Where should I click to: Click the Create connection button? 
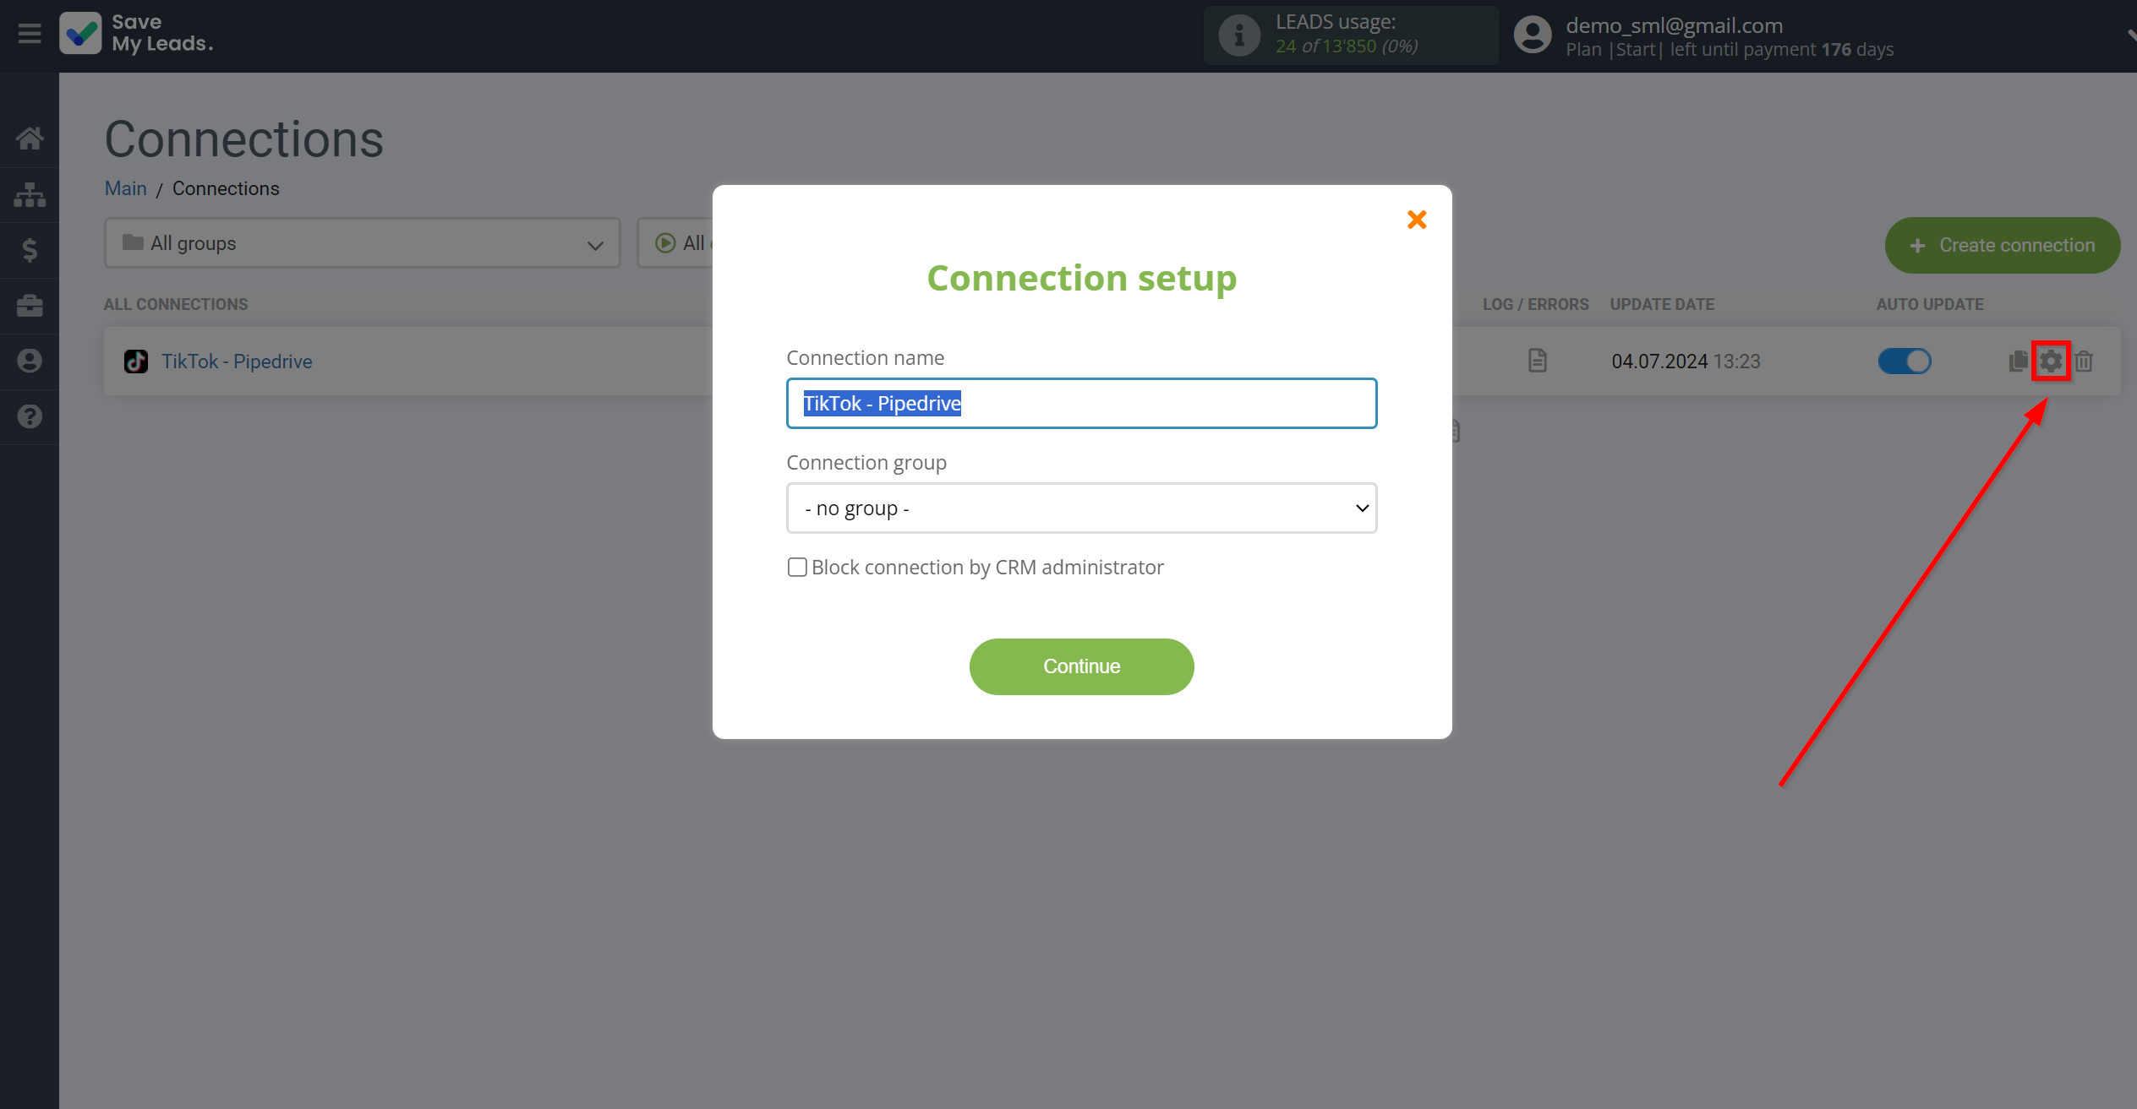(2003, 243)
